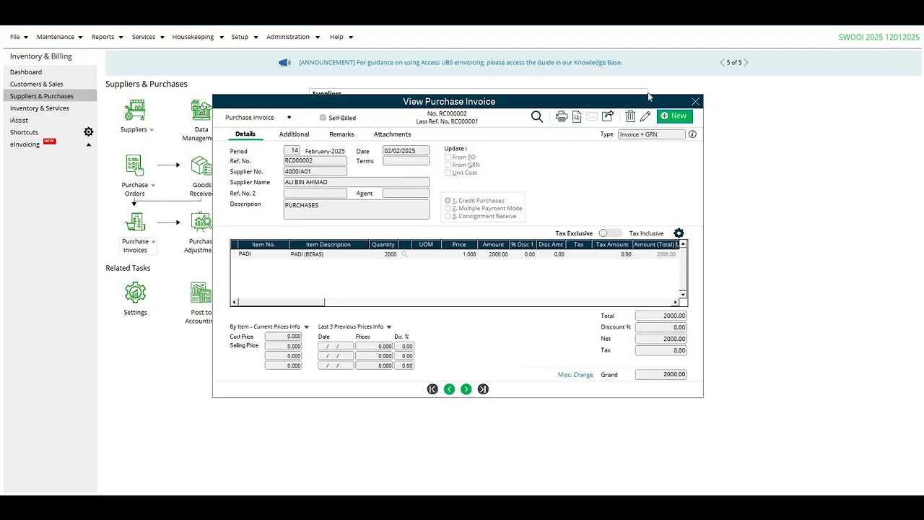Open the Purchase Invoice type dropdown
The image size is (924, 520).
(x=289, y=118)
